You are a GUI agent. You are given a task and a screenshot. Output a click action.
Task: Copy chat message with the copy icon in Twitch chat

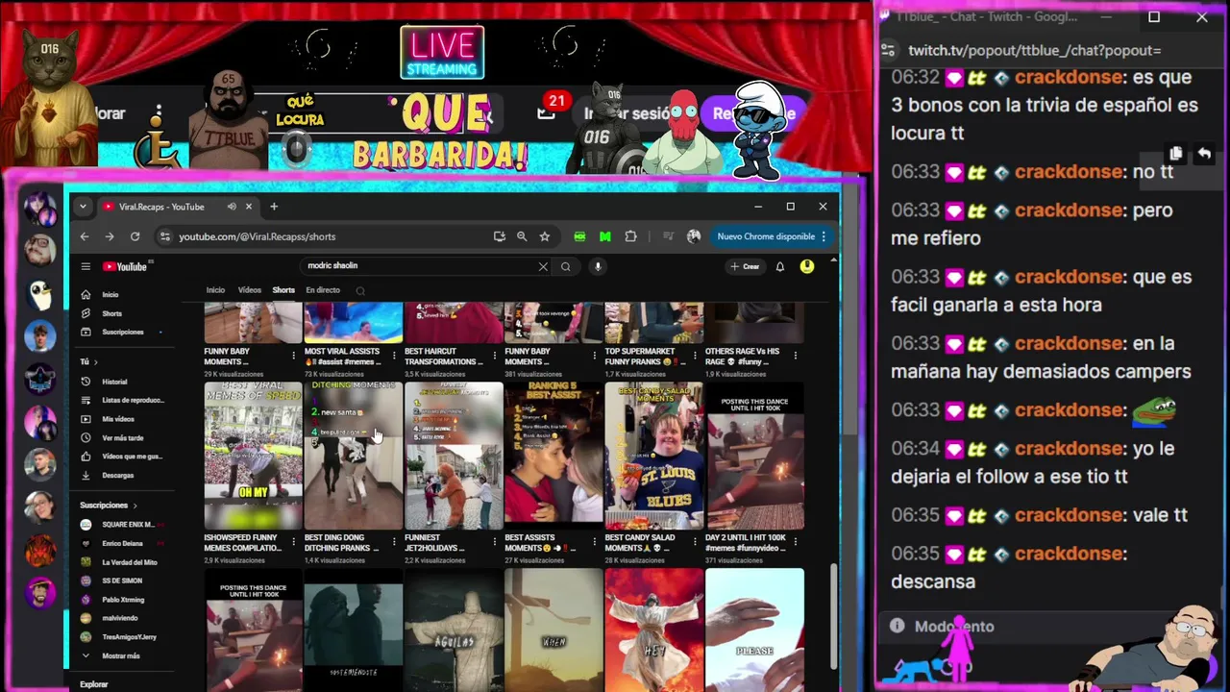[1176, 154]
